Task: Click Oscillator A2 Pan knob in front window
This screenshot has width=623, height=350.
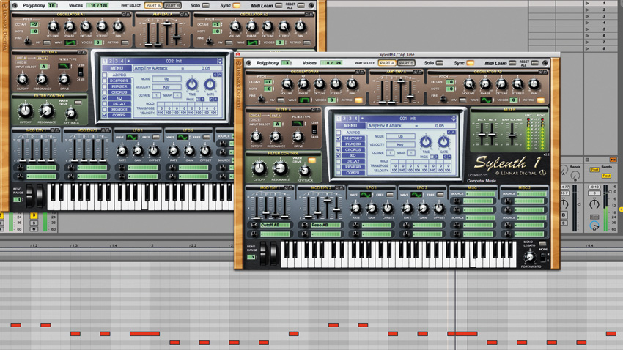Action: [534, 84]
